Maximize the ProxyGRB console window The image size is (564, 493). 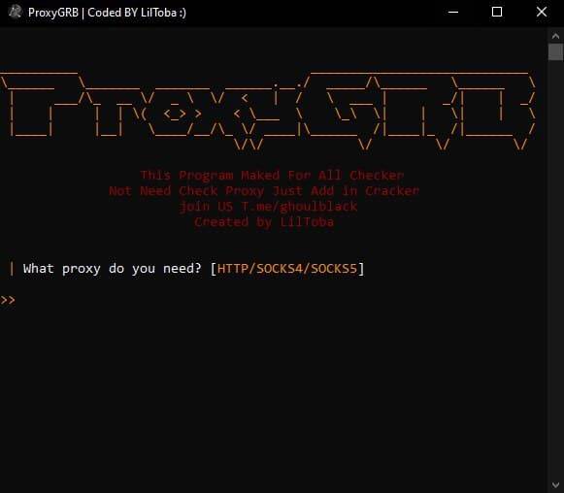pyautogui.click(x=497, y=12)
